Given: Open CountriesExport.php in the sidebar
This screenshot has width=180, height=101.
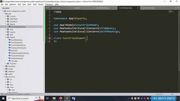Looking at the screenshot, I should click(x=18, y=27).
